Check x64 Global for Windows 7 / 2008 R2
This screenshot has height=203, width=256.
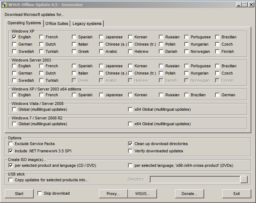pyautogui.click(x=130, y=124)
